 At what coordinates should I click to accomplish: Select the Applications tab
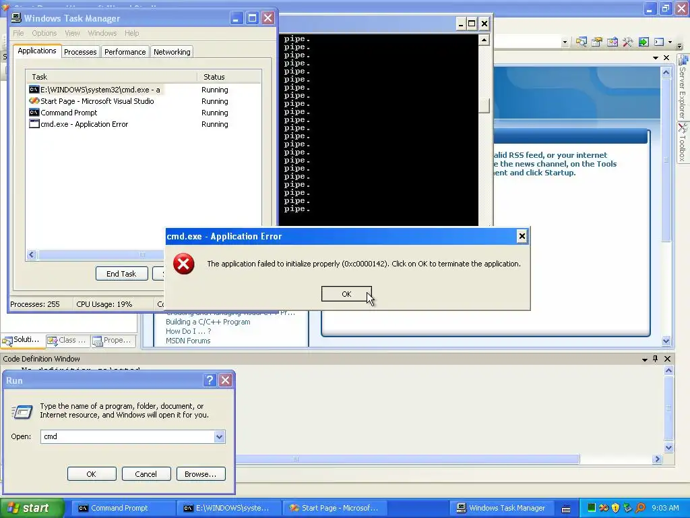(x=37, y=51)
